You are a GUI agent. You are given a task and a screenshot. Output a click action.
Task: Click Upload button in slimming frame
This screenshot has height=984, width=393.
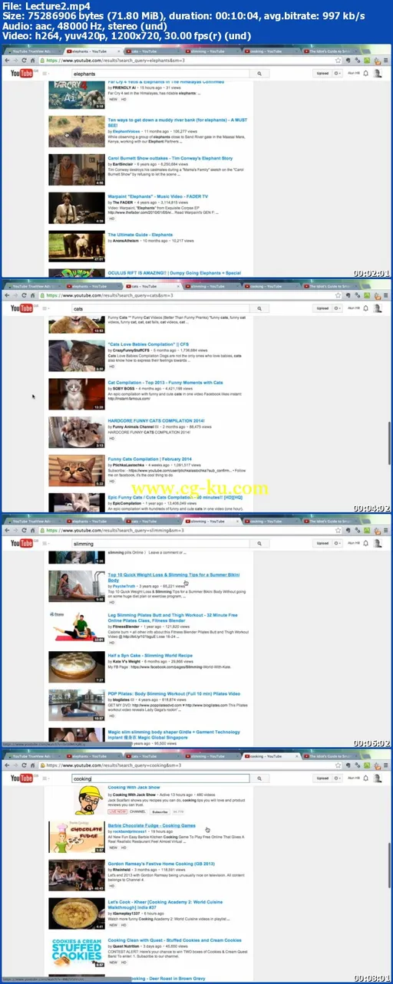(x=322, y=543)
